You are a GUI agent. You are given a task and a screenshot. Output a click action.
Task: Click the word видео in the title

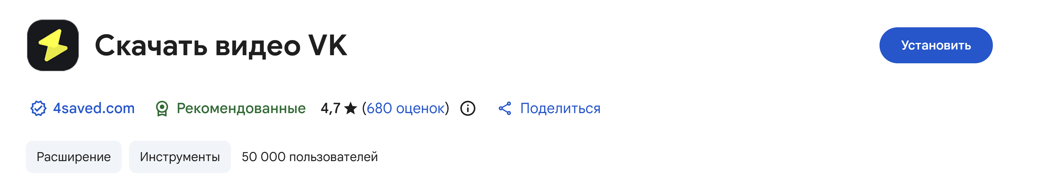click(x=258, y=46)
